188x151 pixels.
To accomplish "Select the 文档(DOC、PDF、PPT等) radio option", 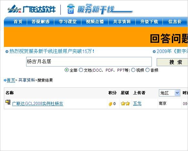I will [x=81, y=70].
